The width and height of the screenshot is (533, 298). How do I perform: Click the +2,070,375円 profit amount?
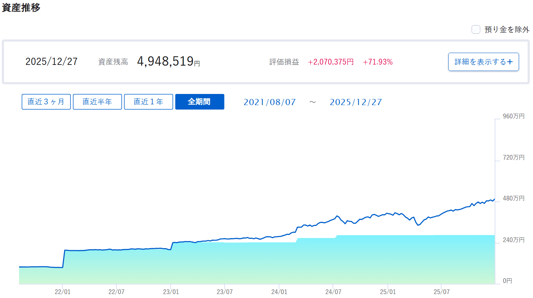coord(331,62)
